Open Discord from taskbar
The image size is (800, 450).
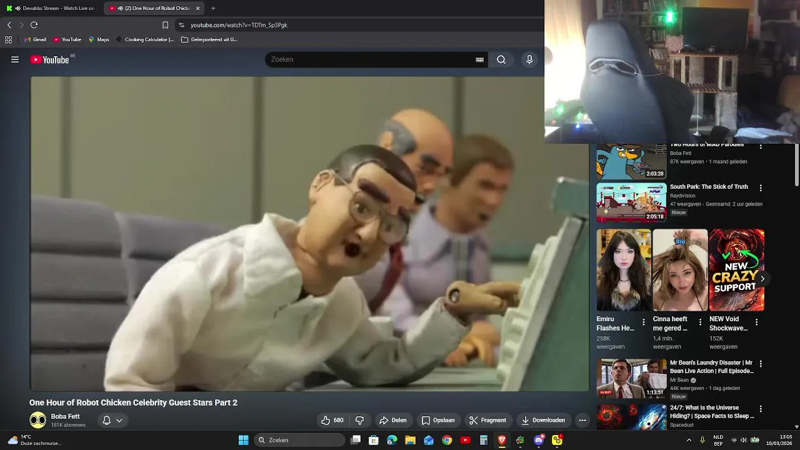click(539, 440)
